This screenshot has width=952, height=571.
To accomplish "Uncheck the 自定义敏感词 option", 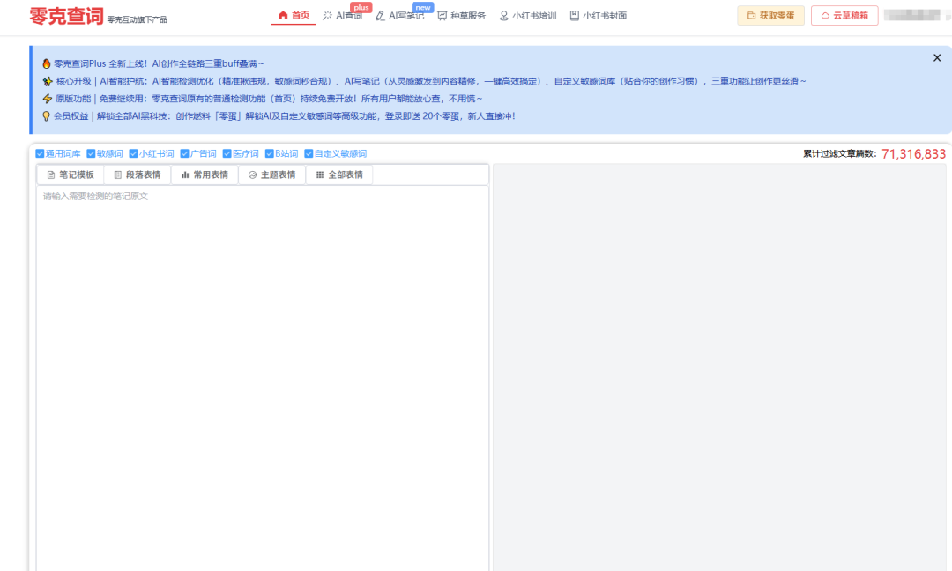I will 307,152.
